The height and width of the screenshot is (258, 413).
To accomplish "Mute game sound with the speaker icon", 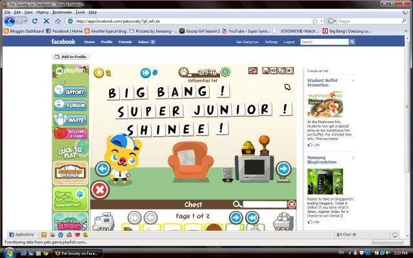I will click(290, 70).
